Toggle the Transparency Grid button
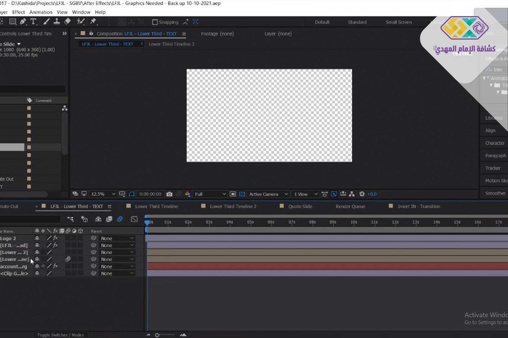This screenshot has width=508, height=338. tap(242, 194)
